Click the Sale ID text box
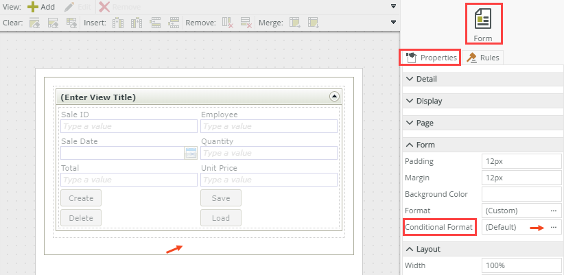Image resolution: width=564 pixels, height=275 pixels. (x=129, y=126)
